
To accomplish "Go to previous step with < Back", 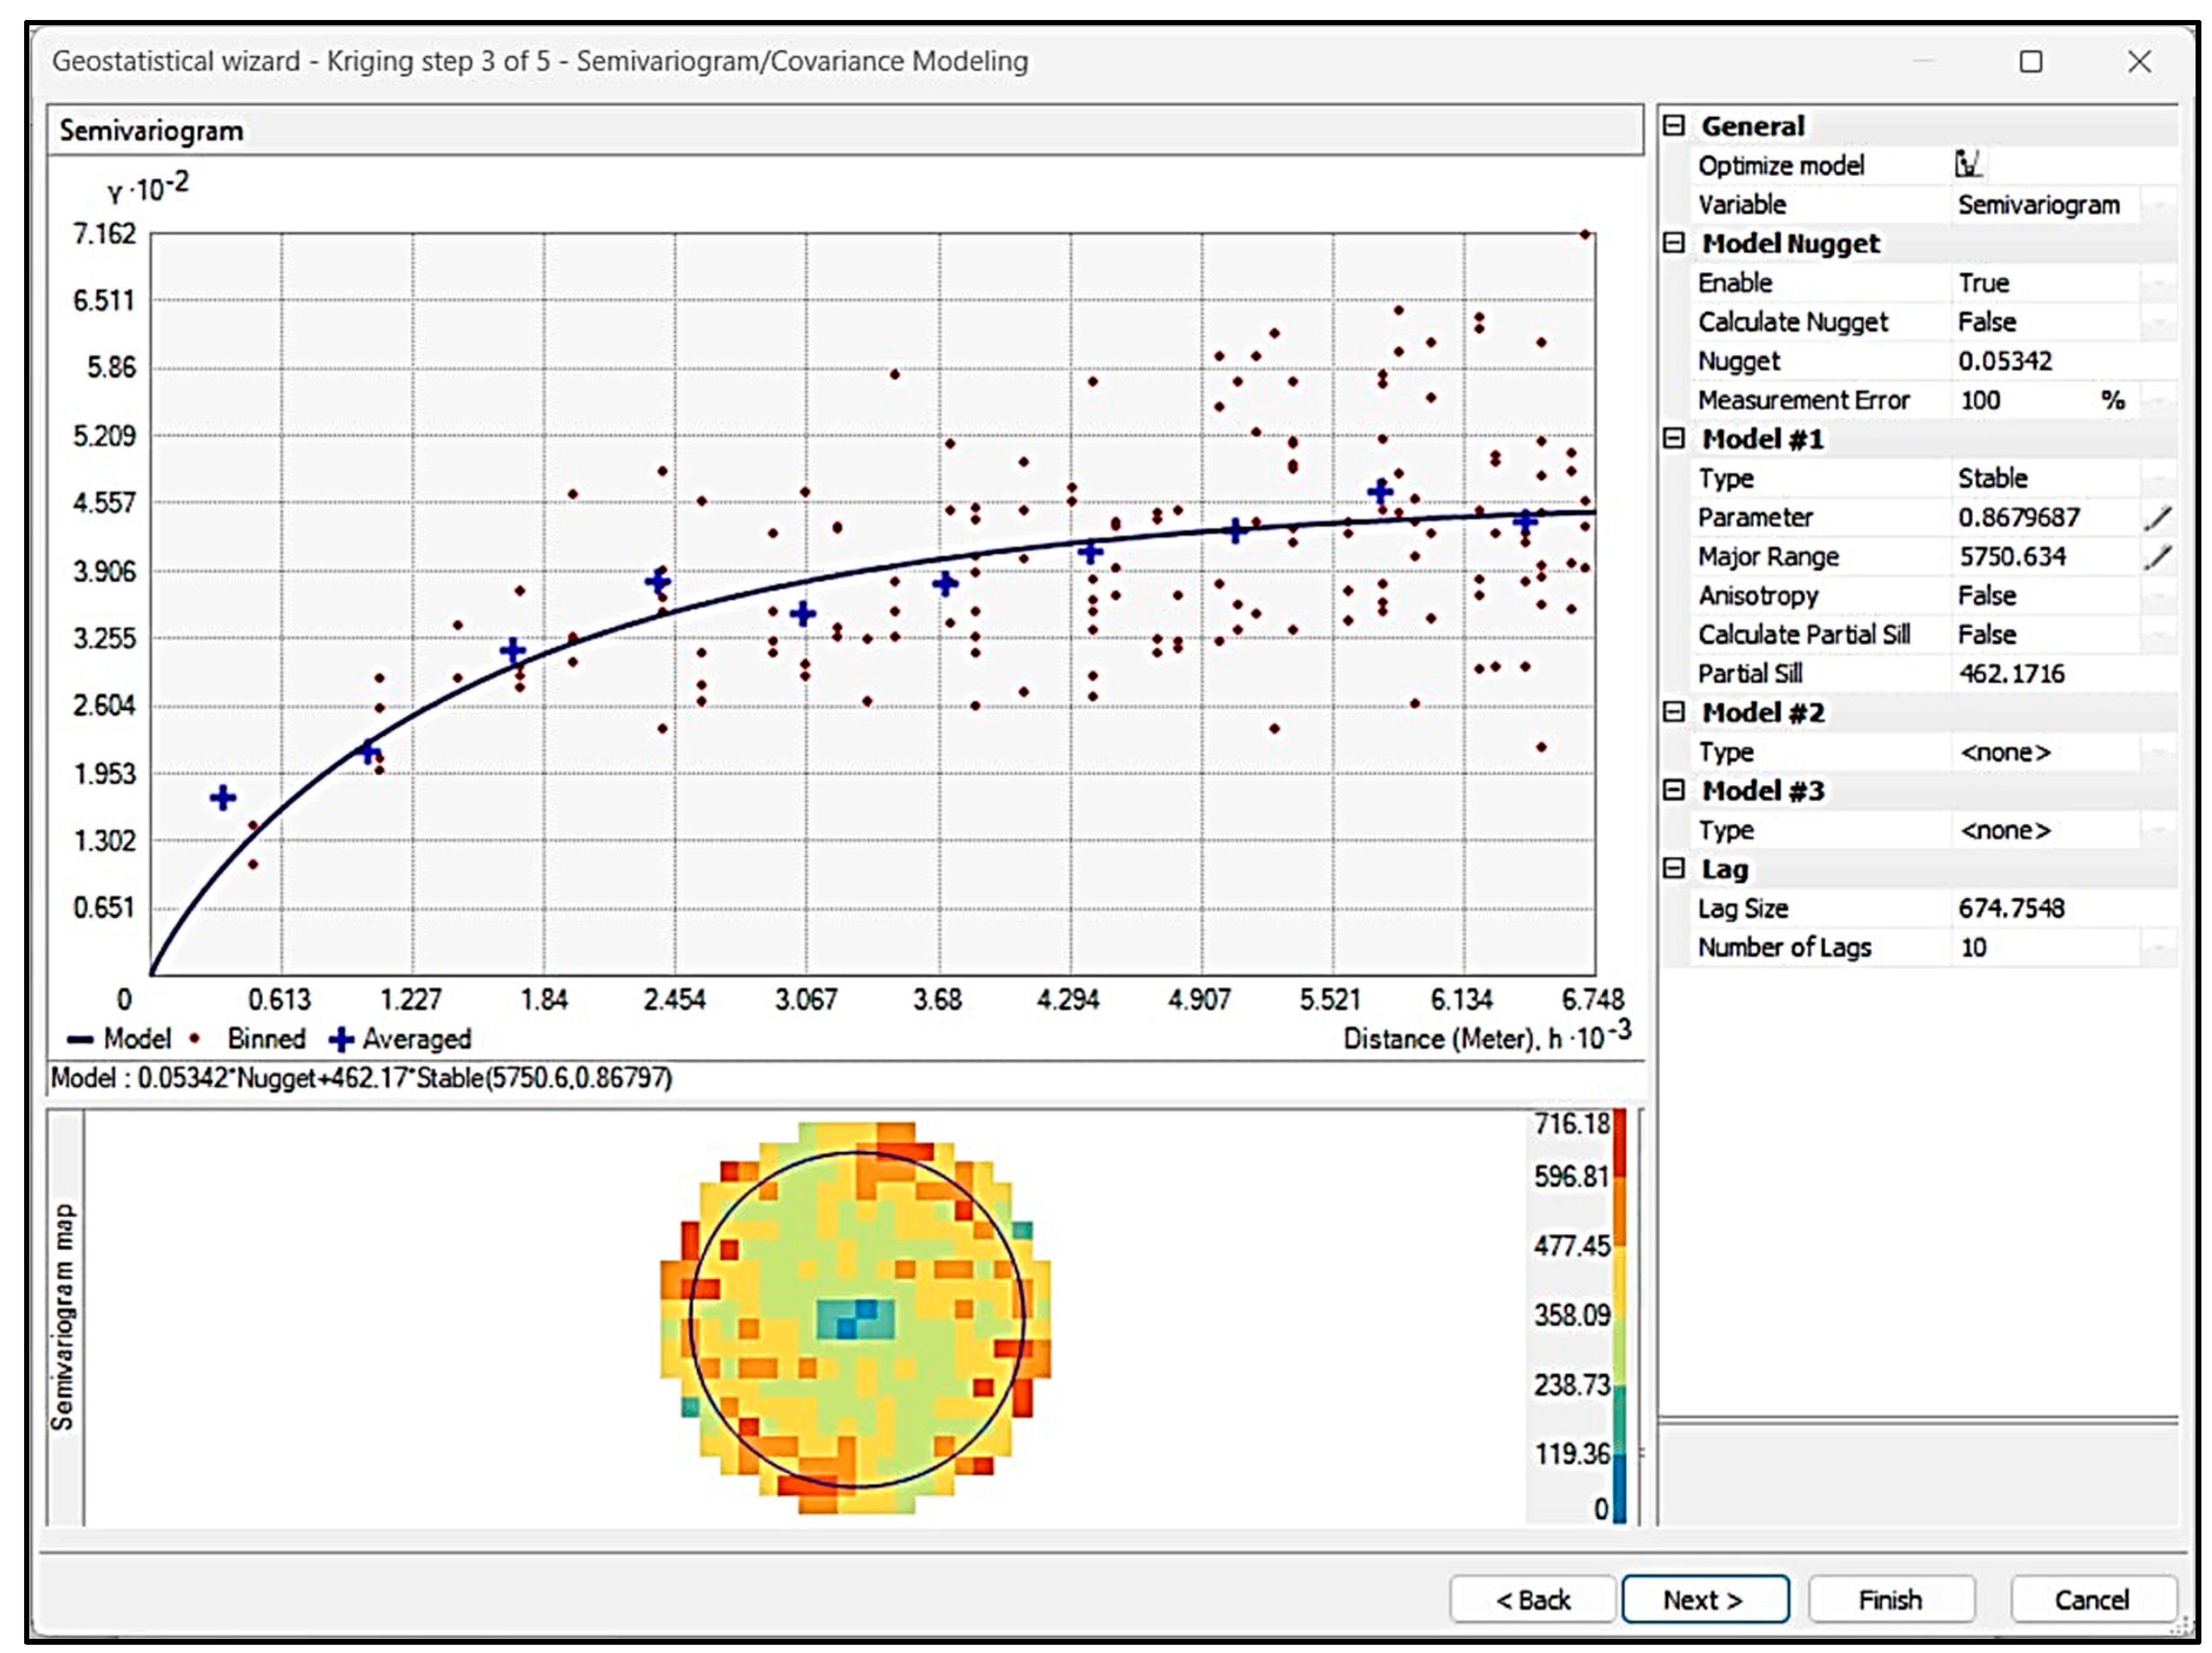I will 1532,1600.
